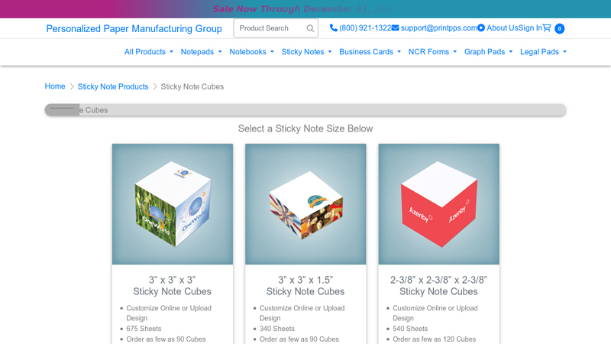The image size is (611, 344).
Task: Expand the Notepads menu
Action: 201,52
